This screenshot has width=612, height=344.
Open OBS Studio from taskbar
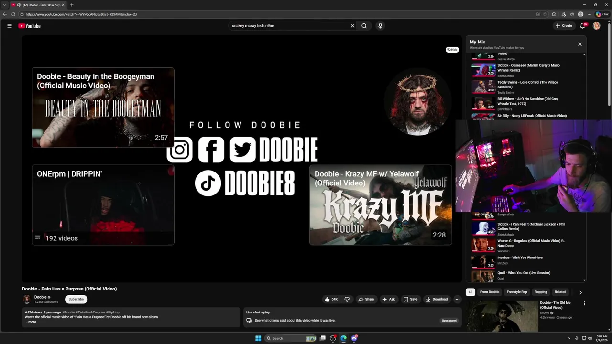(333, 338)
